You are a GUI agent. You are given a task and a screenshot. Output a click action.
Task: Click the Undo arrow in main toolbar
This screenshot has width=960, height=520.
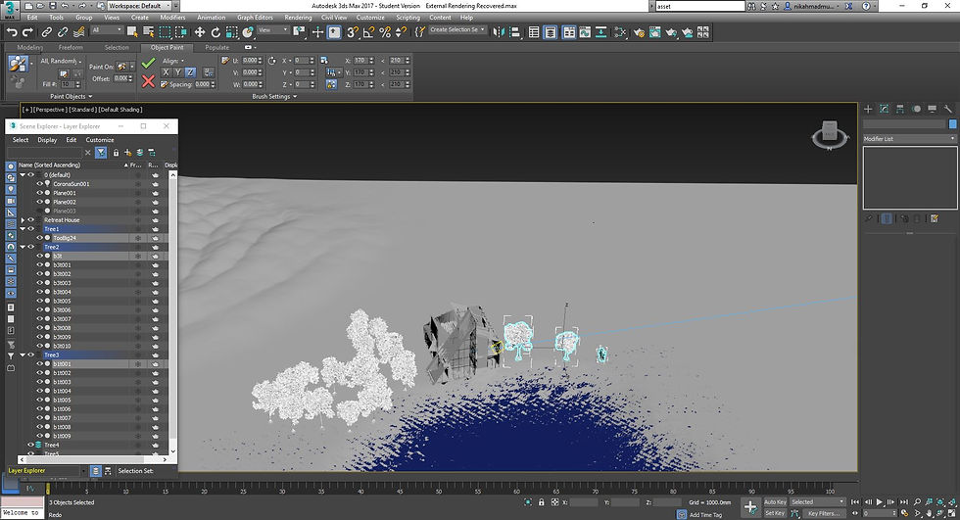click(x=12, y=31)
